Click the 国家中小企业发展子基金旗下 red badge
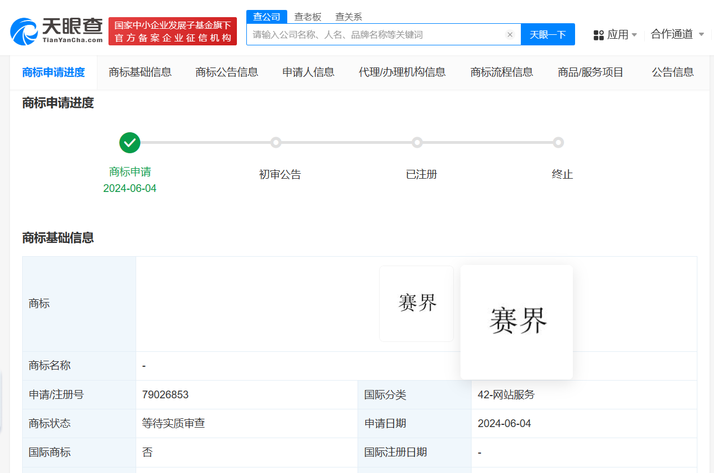The height and width of the screenshot is (473, 714). click(x=172, y=31)
